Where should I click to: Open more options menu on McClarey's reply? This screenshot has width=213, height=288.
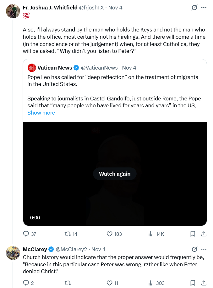[204, 249]
